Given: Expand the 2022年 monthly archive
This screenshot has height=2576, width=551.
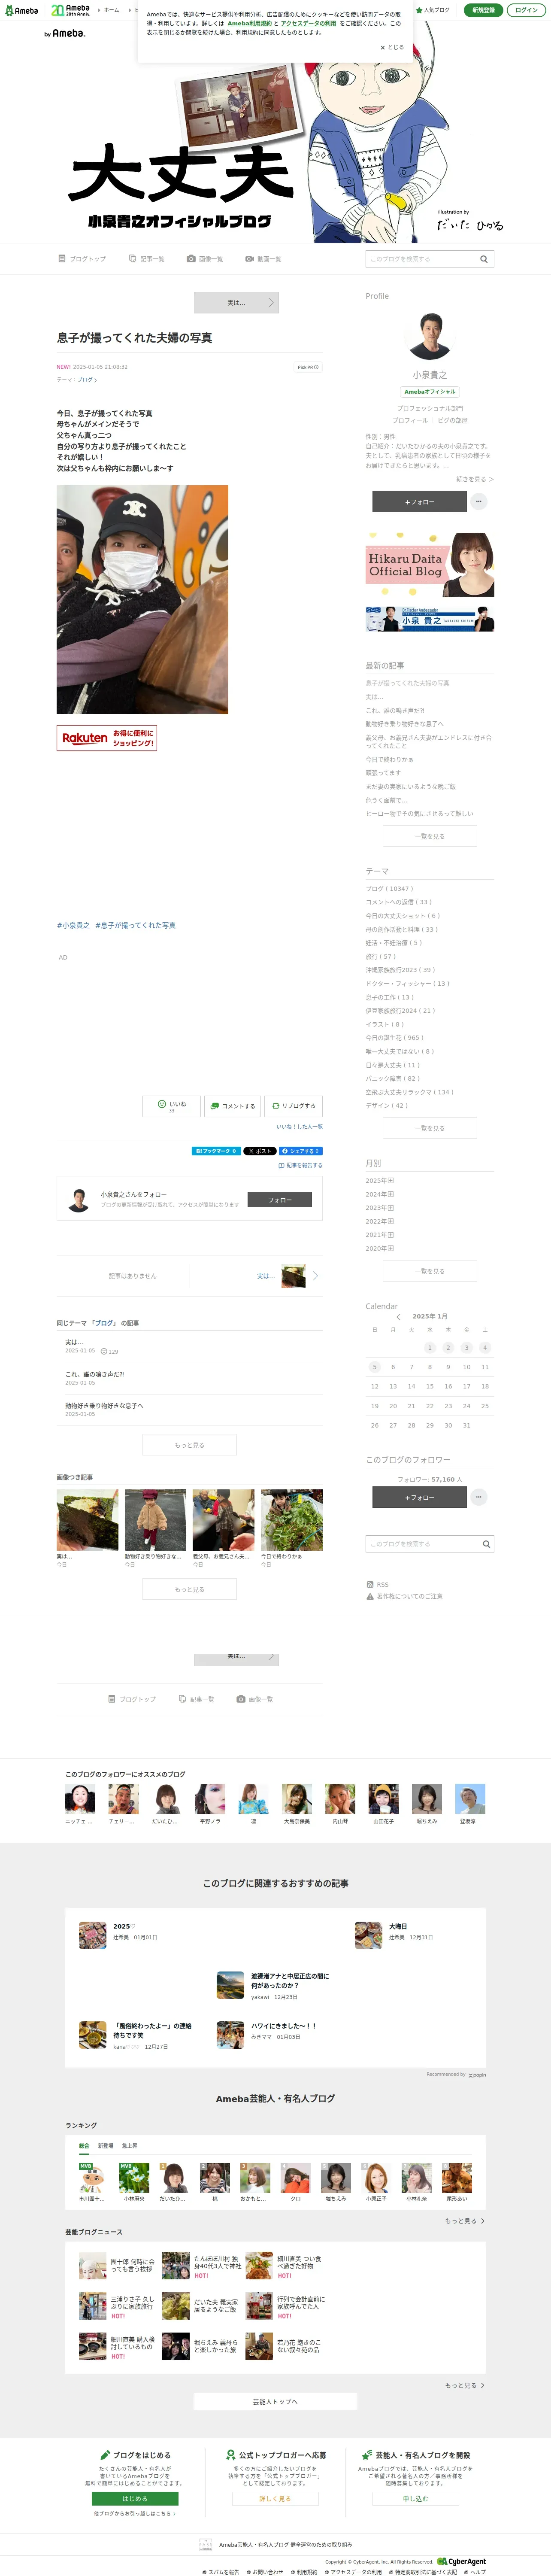Looking at the screenshot, I should (x=380, y=1221).
